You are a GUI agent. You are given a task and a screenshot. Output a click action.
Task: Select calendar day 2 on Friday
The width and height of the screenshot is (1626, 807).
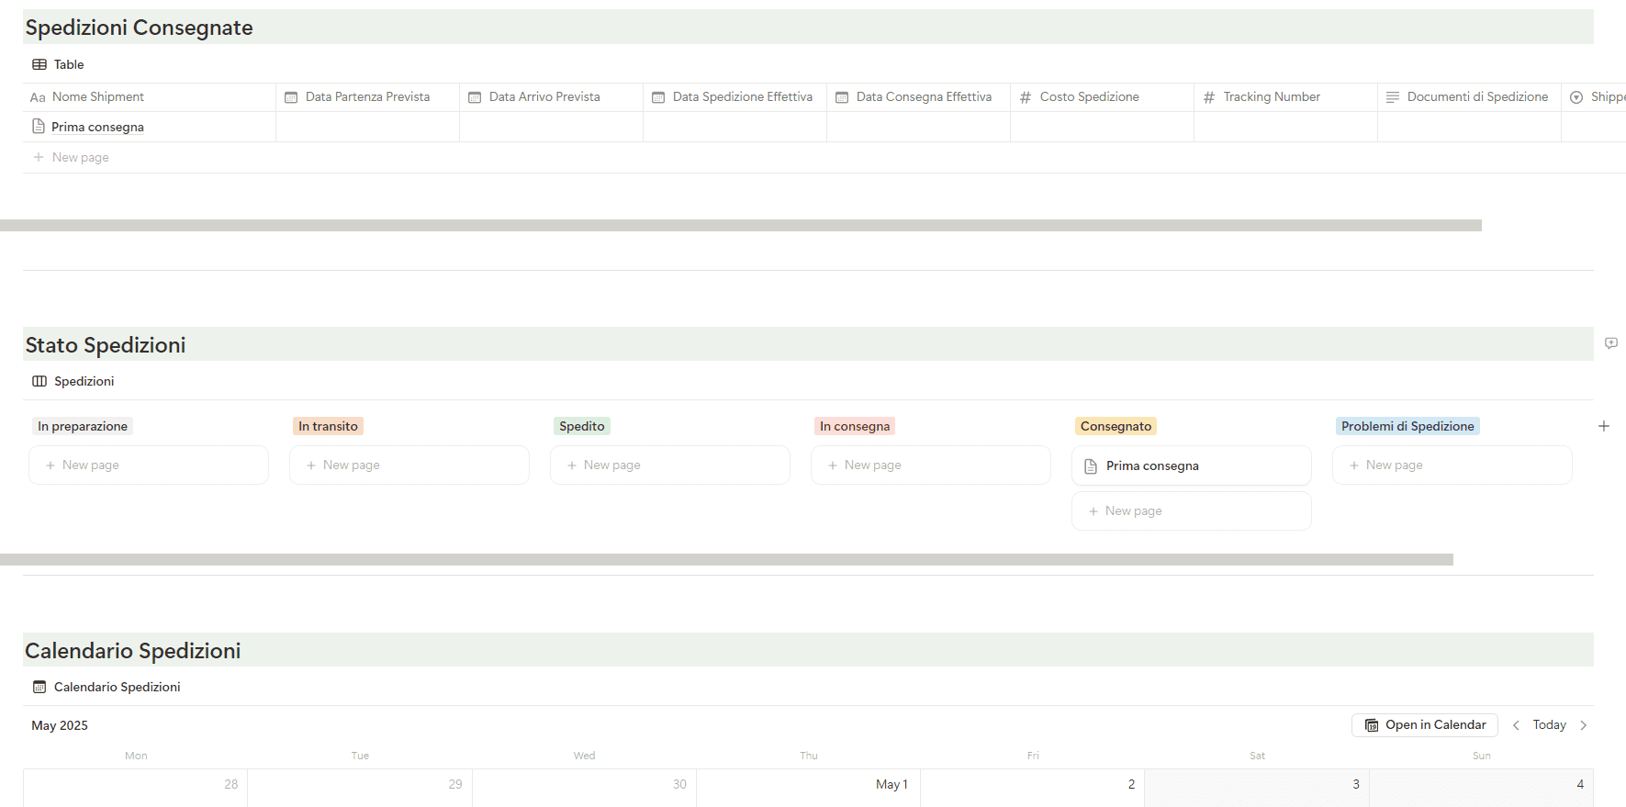coord(1033,788)
